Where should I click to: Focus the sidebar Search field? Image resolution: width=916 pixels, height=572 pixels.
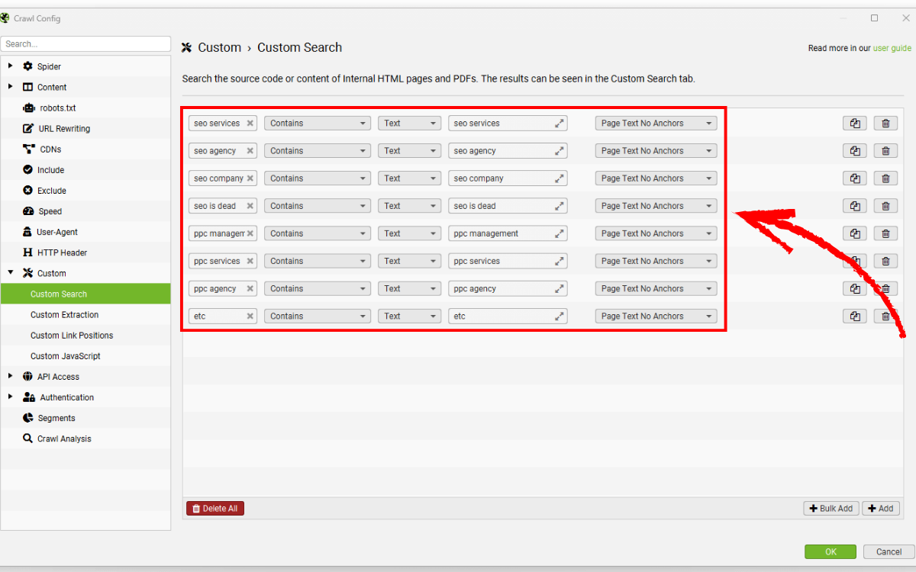[85, 44]
